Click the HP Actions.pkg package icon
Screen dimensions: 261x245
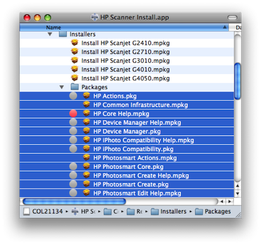tap(86, 95)
